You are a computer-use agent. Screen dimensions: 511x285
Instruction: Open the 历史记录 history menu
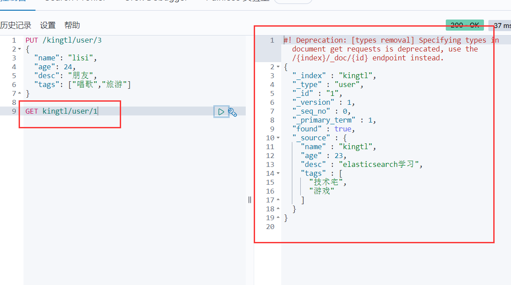tap(16, 25)
